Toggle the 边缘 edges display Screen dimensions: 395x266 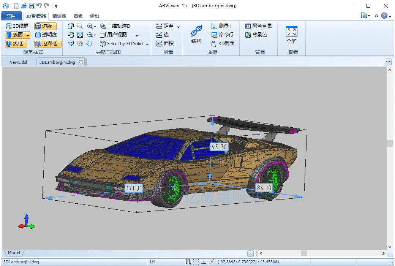click(x=45, y=26)
